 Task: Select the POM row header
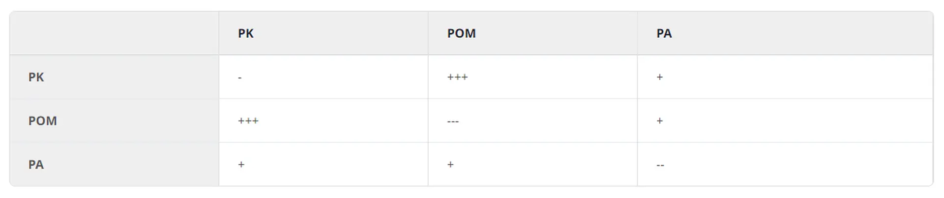coord(42,121)
